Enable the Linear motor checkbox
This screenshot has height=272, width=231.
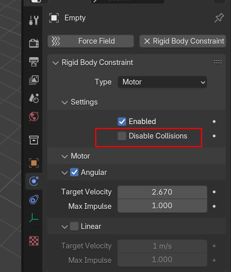[74, 226]
